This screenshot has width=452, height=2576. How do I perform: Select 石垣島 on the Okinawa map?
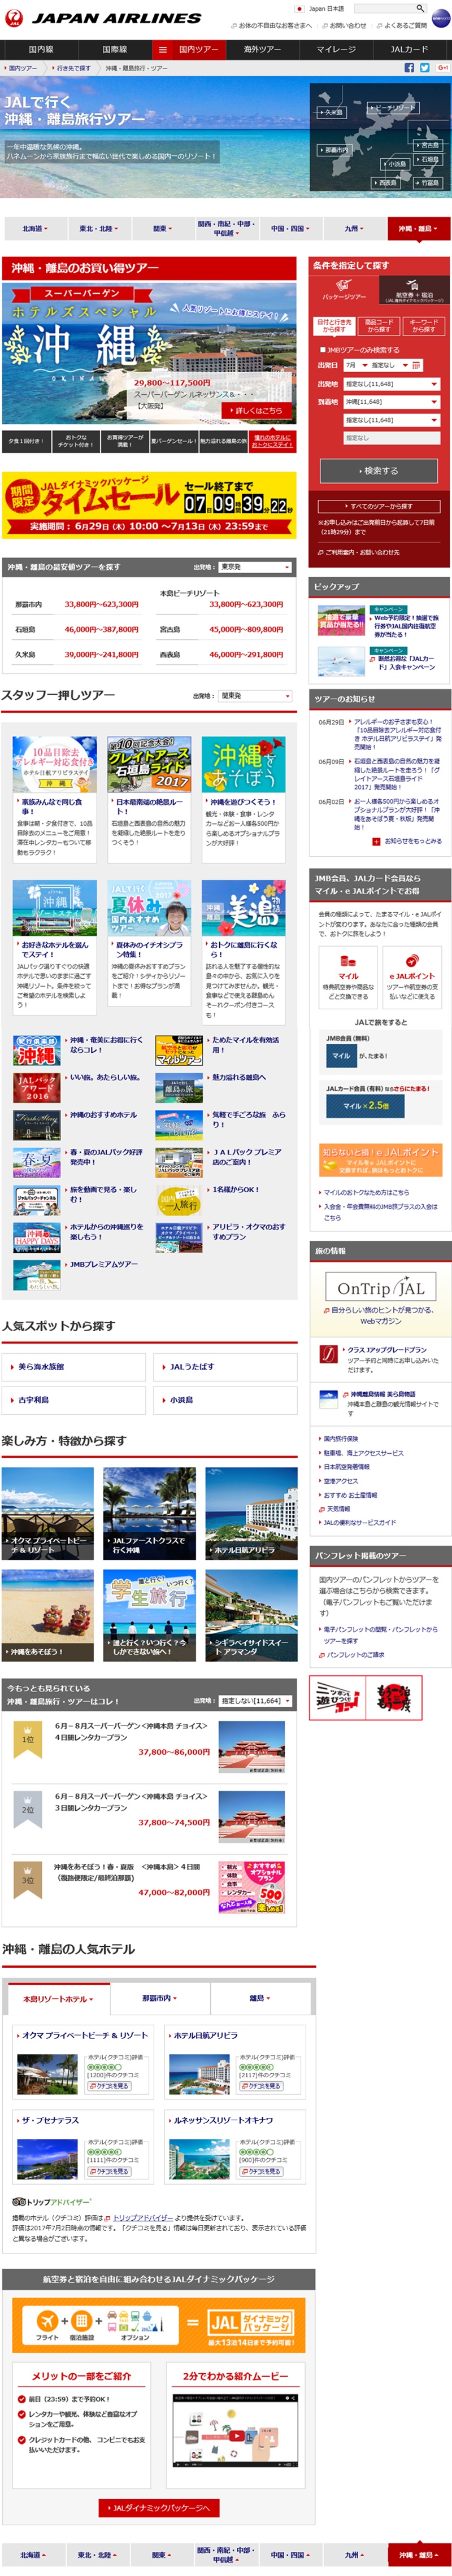click(x=429, y=159)
